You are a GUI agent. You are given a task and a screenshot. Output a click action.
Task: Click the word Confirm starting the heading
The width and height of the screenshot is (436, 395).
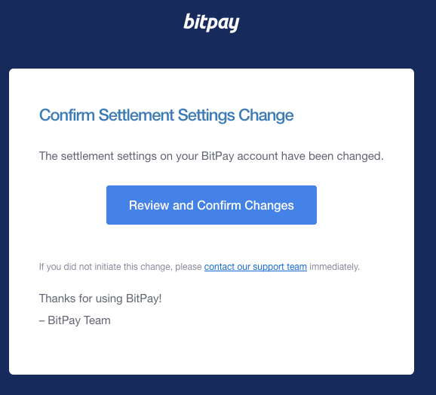coord(67,115)
